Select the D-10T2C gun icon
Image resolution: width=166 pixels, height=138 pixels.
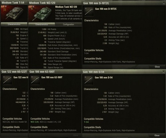(x=89, y=12)
